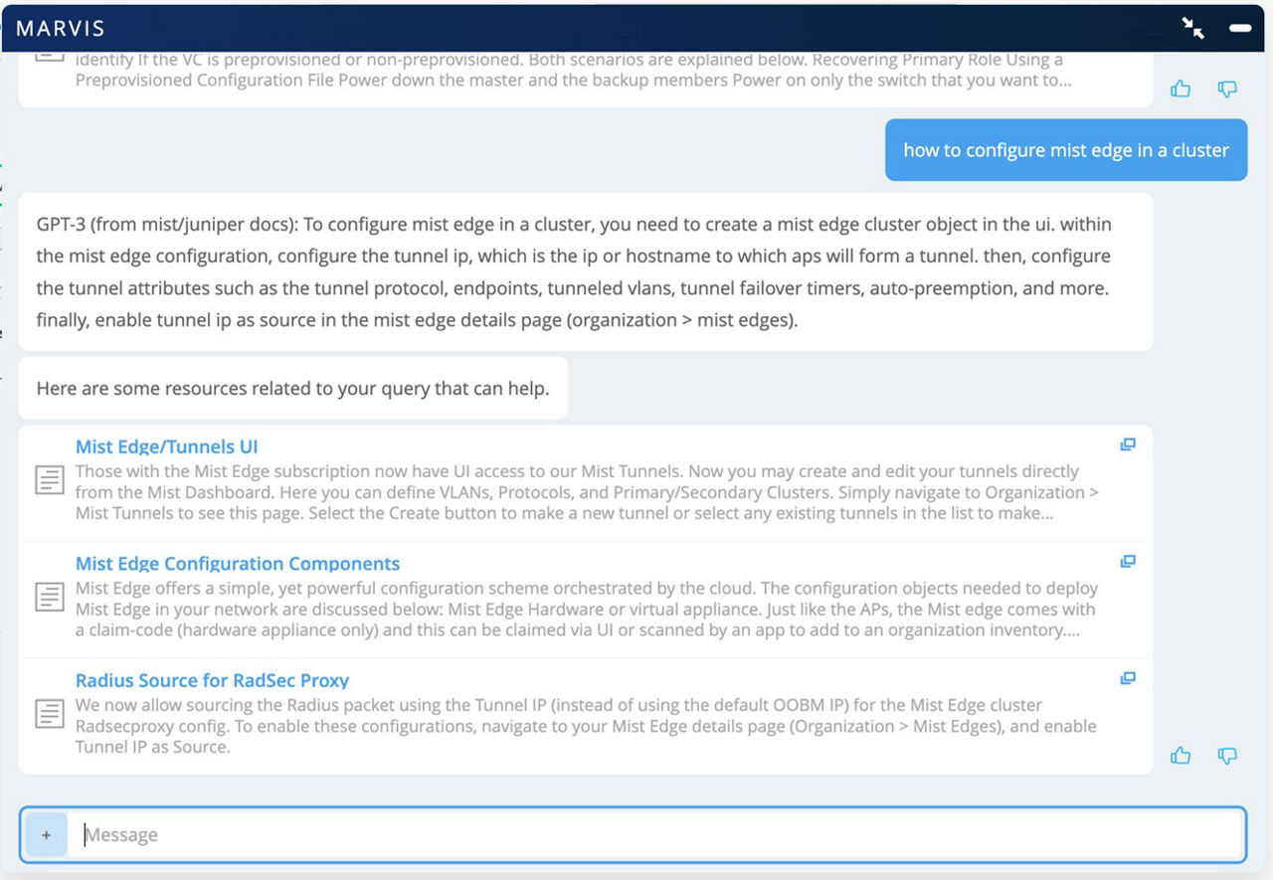Viewport: 1273px width, 880px height.
Task: Open the Mist Edge/Tunnels UI link
Action: click(x=166, y=447)
